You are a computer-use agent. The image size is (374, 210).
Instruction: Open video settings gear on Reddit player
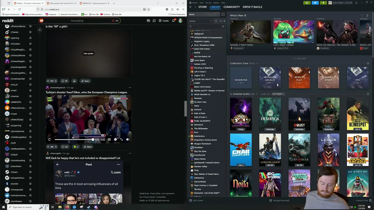coord(115,140)
